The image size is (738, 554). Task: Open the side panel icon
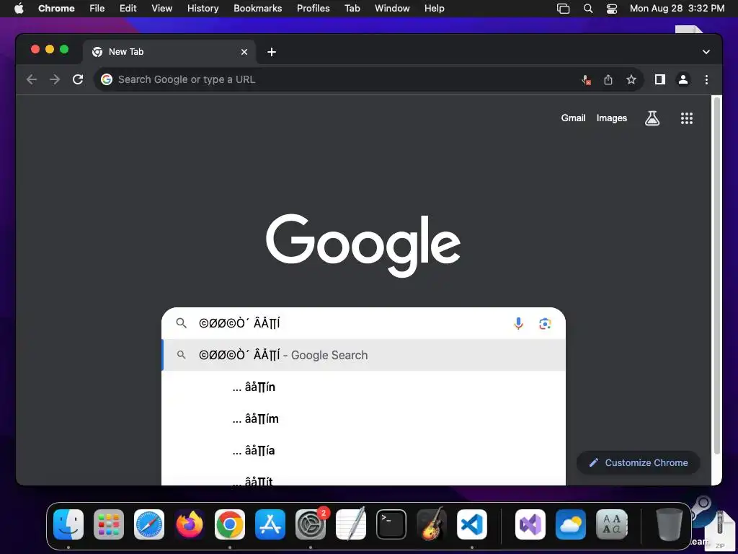660,79
